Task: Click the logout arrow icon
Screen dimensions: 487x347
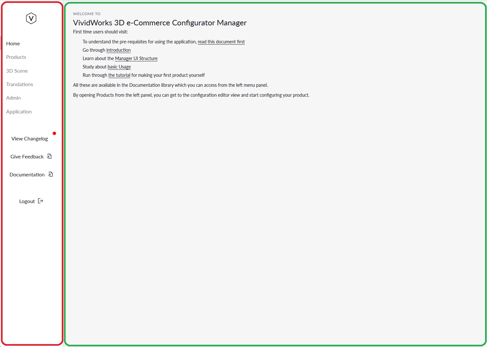Action: tap(41, 201)
